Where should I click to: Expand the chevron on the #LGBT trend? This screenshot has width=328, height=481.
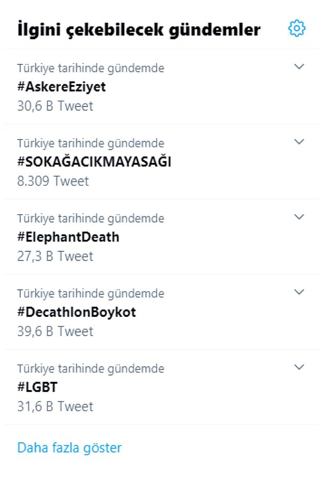click(x=299, y=367)
